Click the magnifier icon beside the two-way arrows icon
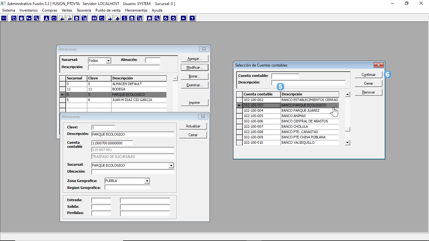The height and width of the screenshot is (241, 429). pyautogui.click(x=36, y=18)
